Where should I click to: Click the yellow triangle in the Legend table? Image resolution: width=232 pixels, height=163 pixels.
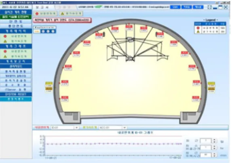click(x=198, y=31)
